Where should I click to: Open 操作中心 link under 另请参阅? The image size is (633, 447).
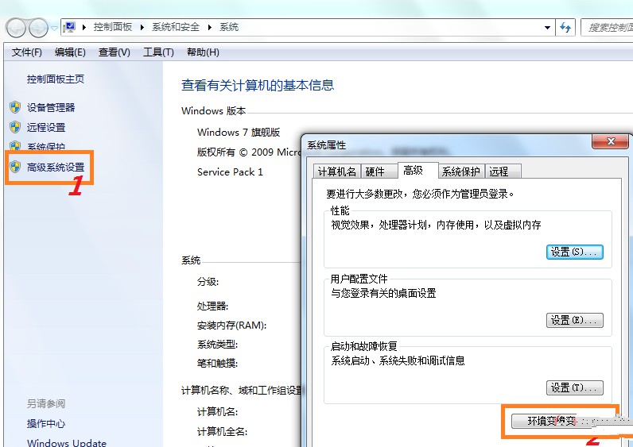46,424
